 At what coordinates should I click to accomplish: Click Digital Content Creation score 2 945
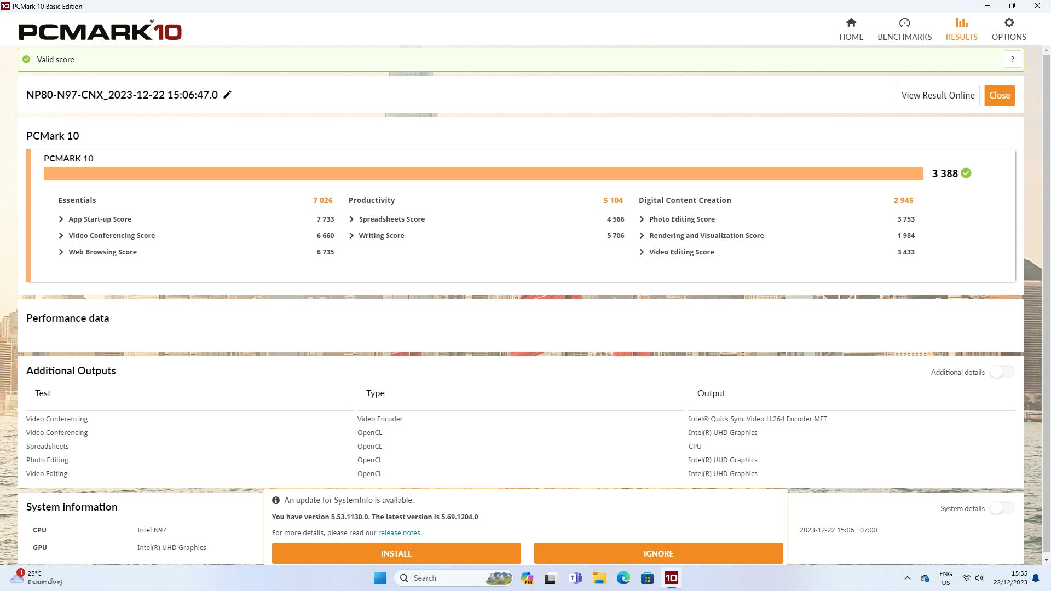point(903,200)
